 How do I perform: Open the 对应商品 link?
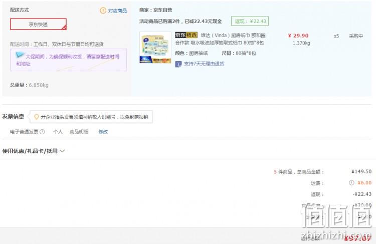coord(117,11)
